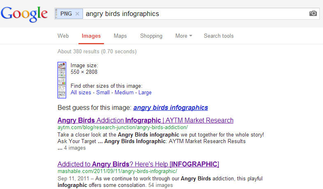Go to the Maps tab

pyautogui.click(x=120, y=36)
